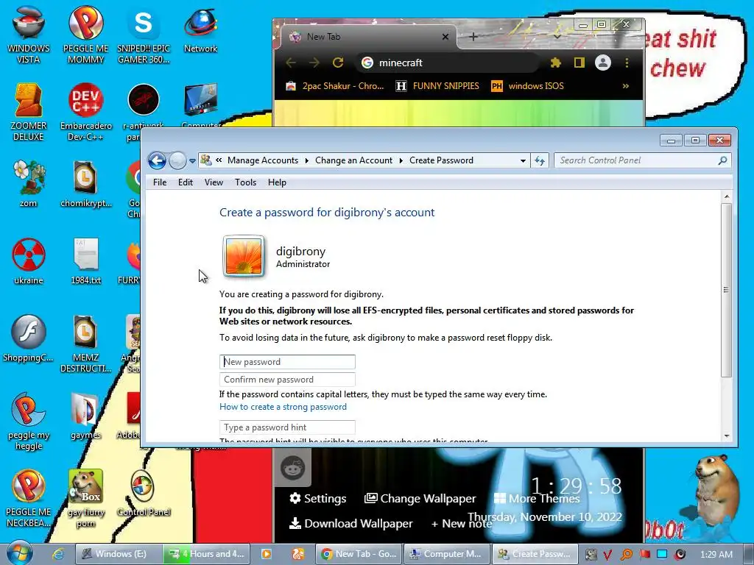Expand the address bar history dropdown in Control Panel
The image size is (754, 565).
pyautogui.click(x=523, y=161)
